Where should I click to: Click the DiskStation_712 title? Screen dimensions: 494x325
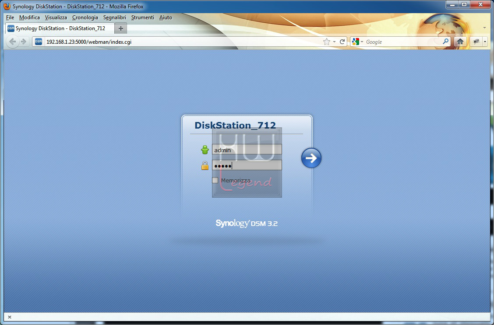tap(235, 125)
